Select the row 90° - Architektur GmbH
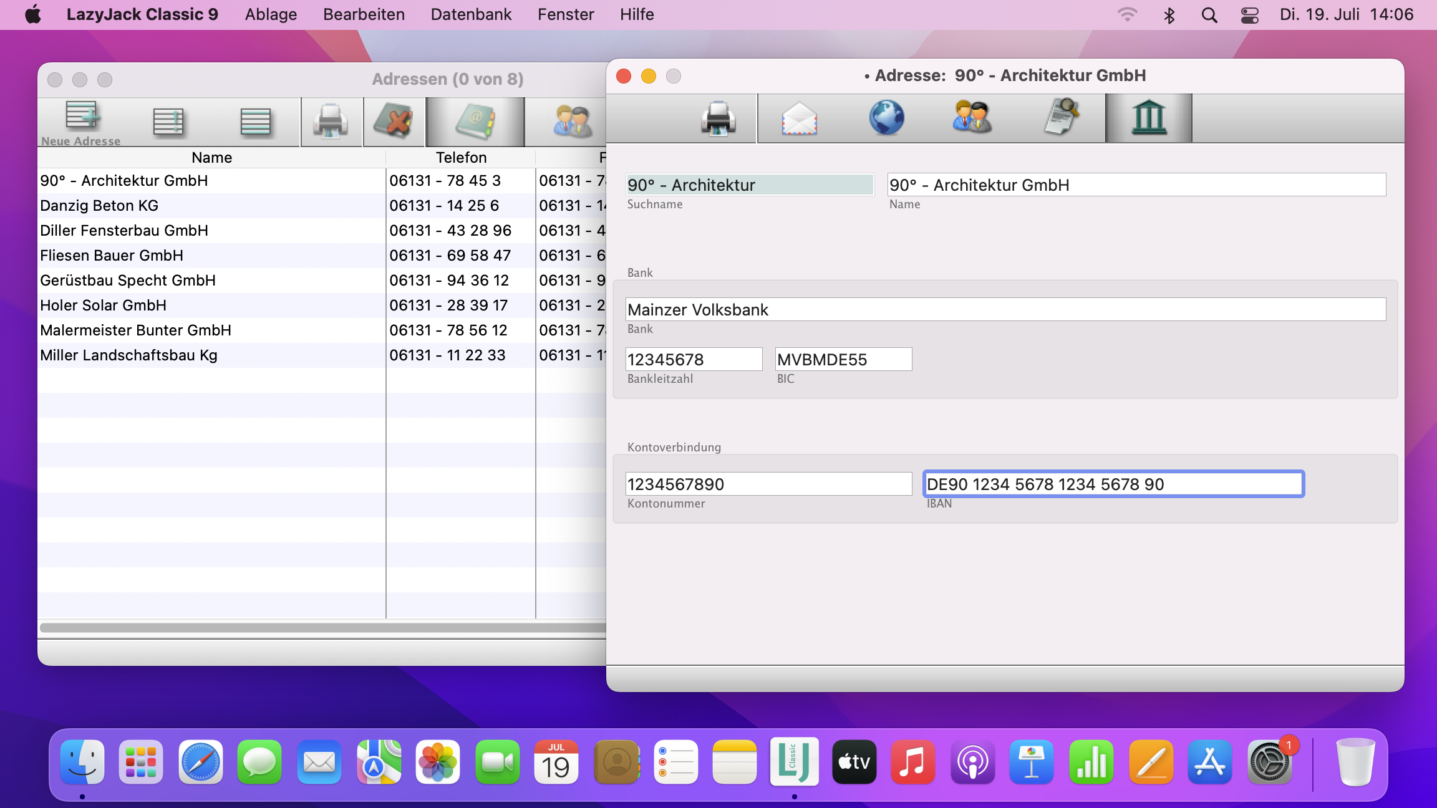 [x=322, y=181]
